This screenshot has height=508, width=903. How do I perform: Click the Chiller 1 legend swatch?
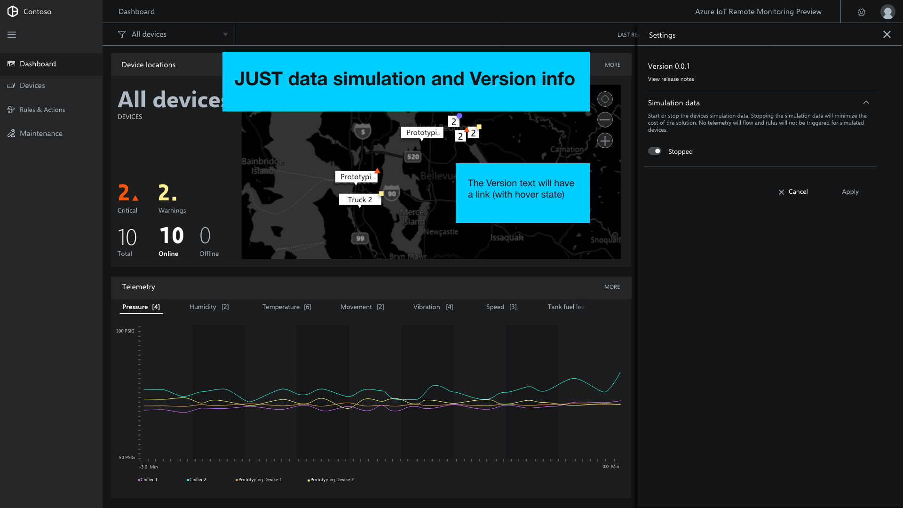(139, 479)
